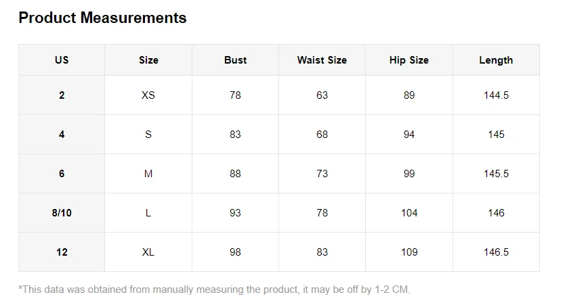567x303 pixels.
Task: Click the manual measuring disclaimer note
Action: (x=215, y=289)
